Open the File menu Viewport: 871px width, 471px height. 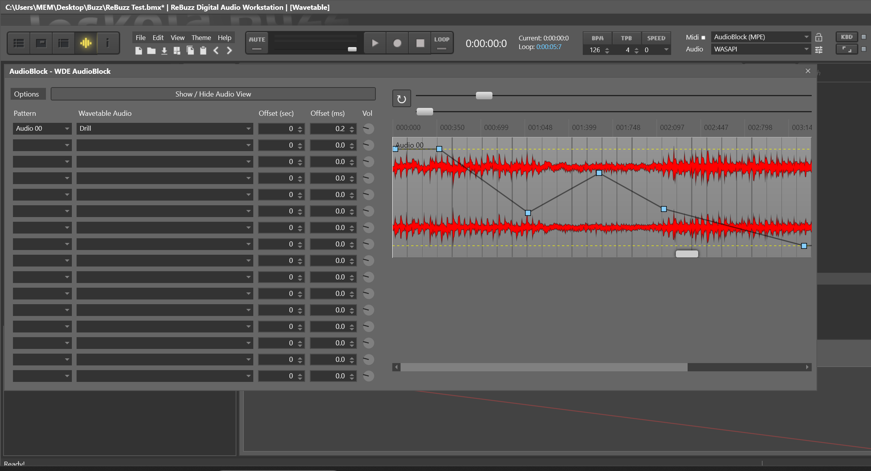(x=141, y=38)
